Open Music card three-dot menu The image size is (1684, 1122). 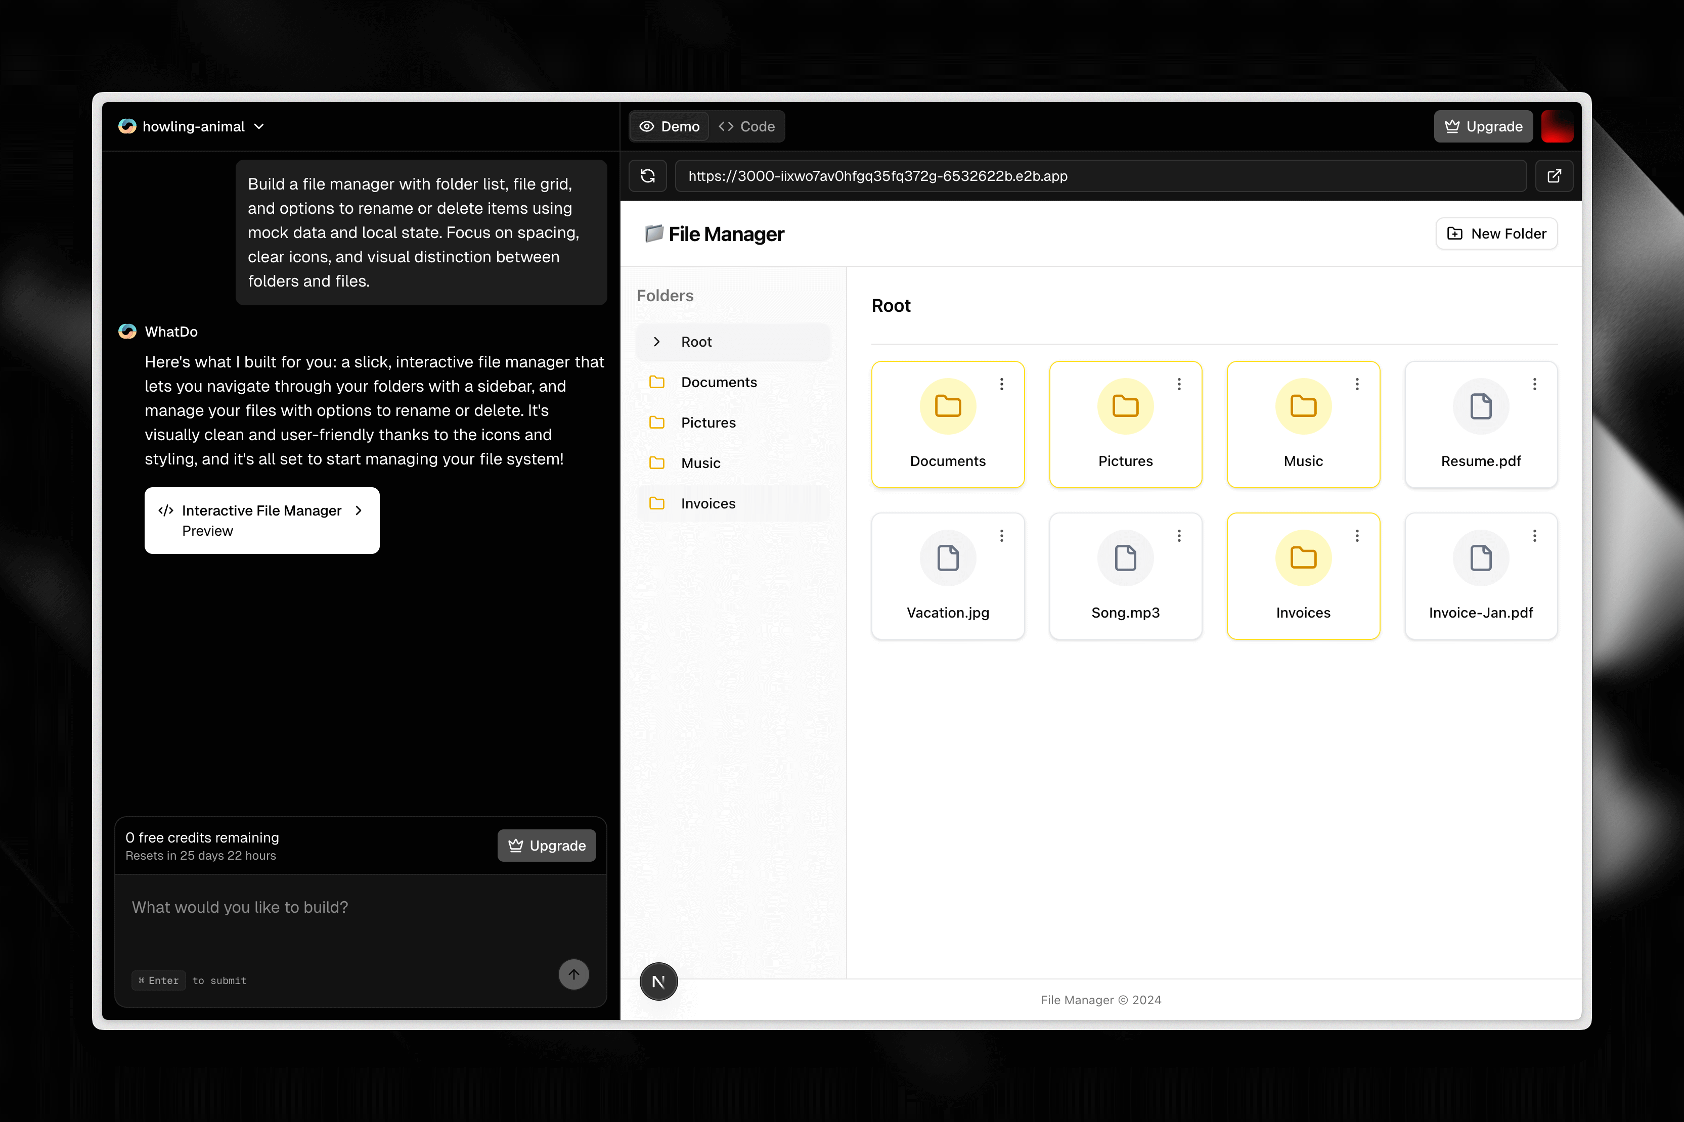1357,384
